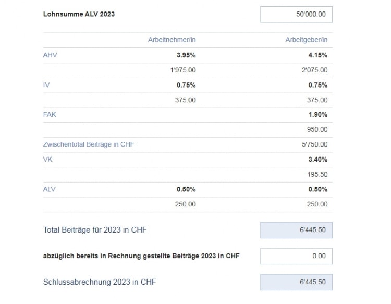Click the employer AHV rate 4.15%

click(x=318, y=55)
